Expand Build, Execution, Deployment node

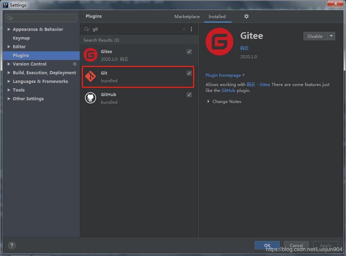click(9, 72)
